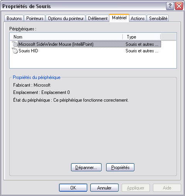Sort devices by the Type column header
Image resolution: width=185 pixels, height=196 pixels.
(x=142, y=37)
